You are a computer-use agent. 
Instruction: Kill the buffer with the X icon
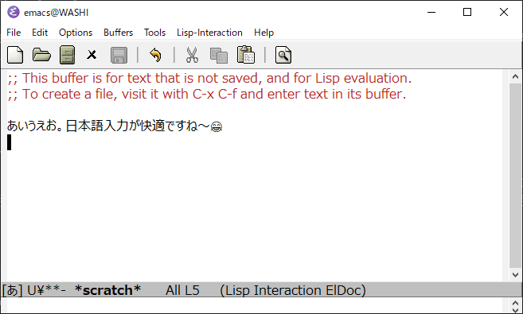[x=92, y=55]
